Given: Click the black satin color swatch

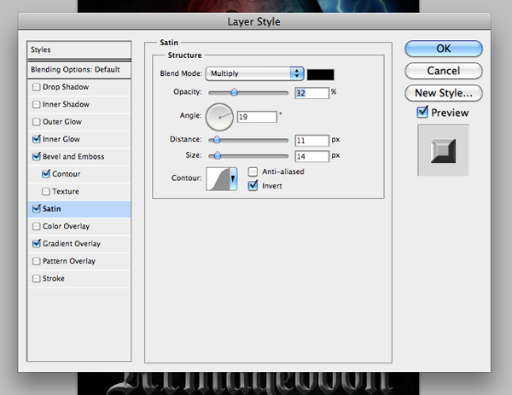Looking at the screenshot, I should click(321, 74).
